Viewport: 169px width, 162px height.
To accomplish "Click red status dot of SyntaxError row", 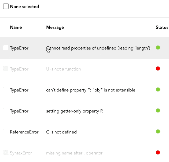I will coord(158,153).
